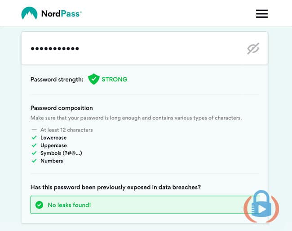Click the No leaks found! banner
The width and height of the screenshot is (292, 231).
[x=142, y=205]
